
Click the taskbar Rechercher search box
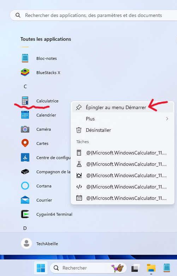click(x=88, y=268)
